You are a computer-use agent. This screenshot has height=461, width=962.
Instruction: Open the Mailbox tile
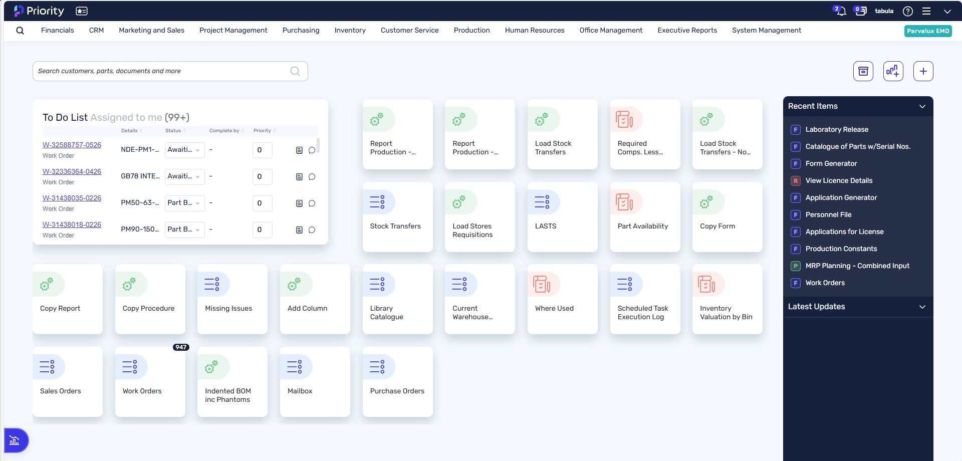click(x=315, y=382)
